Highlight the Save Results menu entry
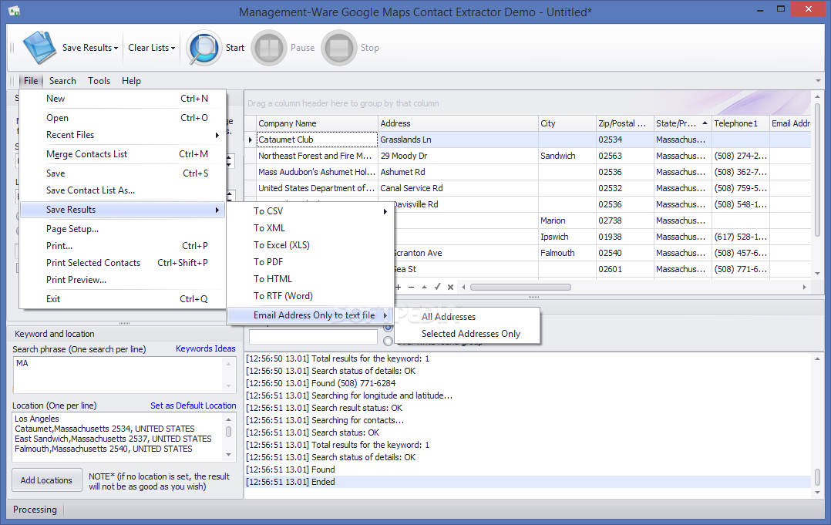 point(123,210)
